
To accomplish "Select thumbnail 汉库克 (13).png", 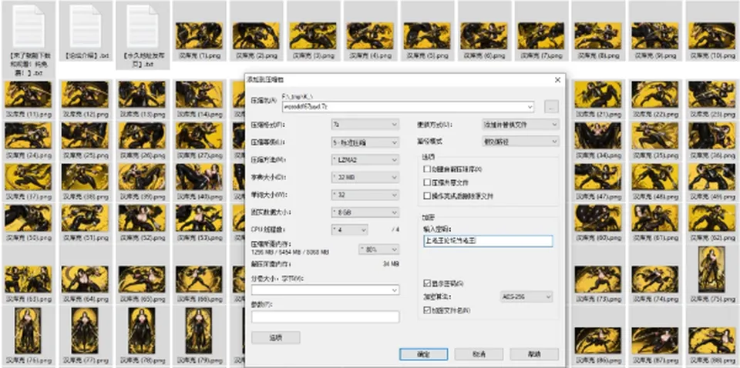I will [x=142, y=95].
